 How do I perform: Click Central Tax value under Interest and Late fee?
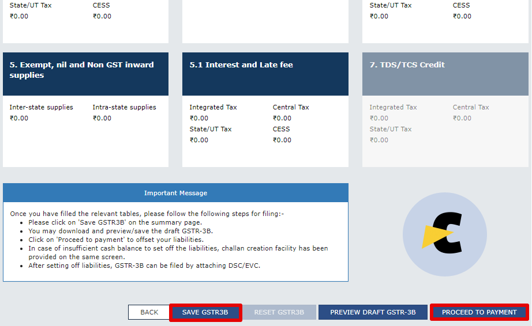tap(282, 118)
